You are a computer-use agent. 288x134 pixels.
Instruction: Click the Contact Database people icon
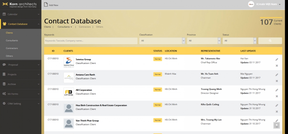pyautogui.click(x=5, y=24)
